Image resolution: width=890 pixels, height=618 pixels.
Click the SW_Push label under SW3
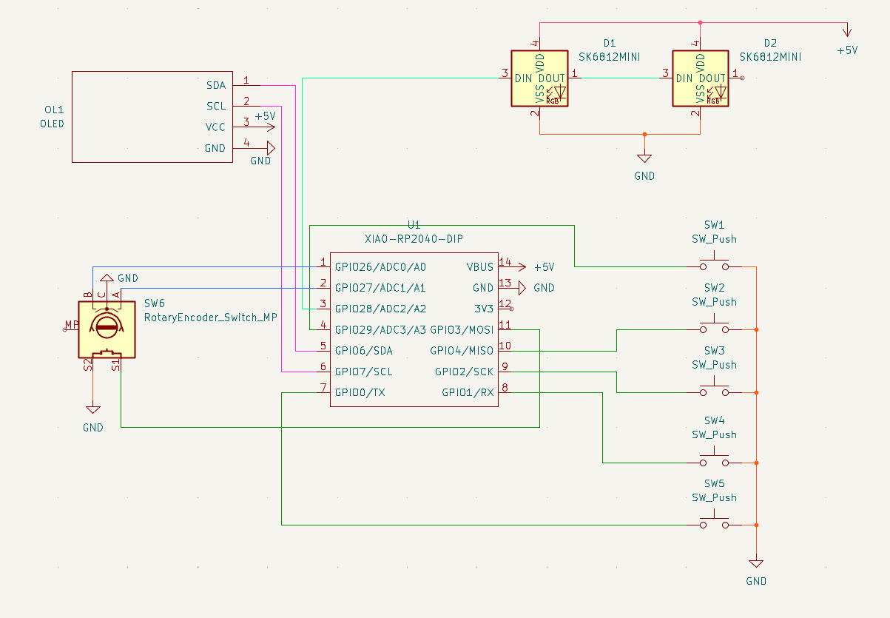715,364
